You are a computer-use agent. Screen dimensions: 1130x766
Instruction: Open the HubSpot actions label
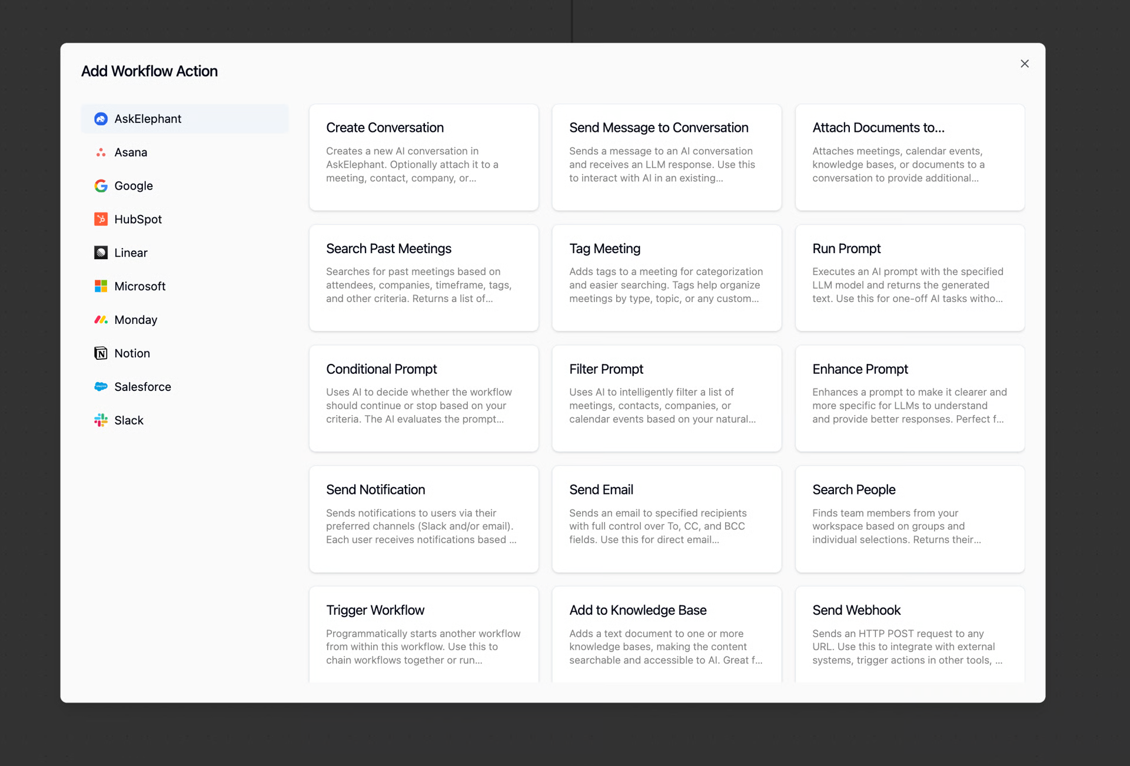[x=138, y=219]
